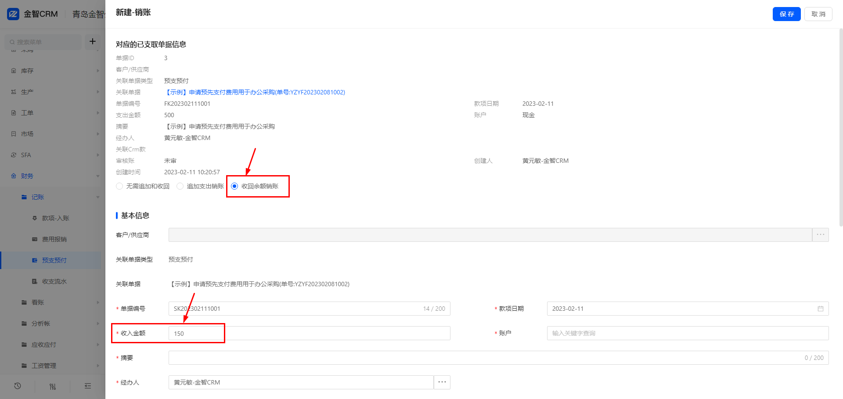Screen dimensions: 843x399
Task: Click the 摘要 input field
Action: pos(499,358)
